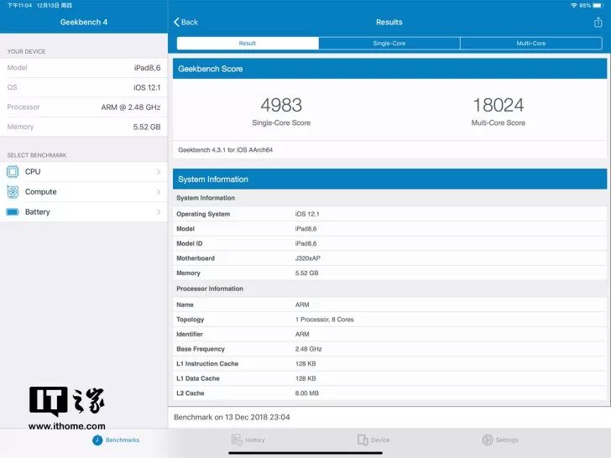Click the multi-core score 18024
This screenshot has height=458, width=611.
coord(499,105)
